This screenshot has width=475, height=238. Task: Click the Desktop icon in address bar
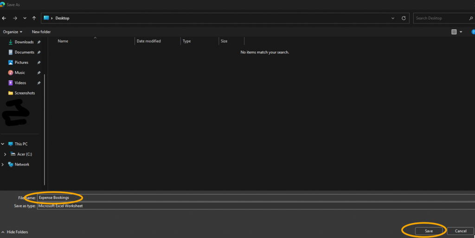pyautogui.click(x=46, y=18)
